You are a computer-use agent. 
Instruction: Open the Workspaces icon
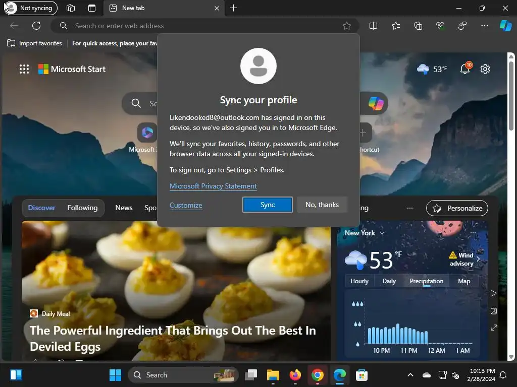[71, 8]
